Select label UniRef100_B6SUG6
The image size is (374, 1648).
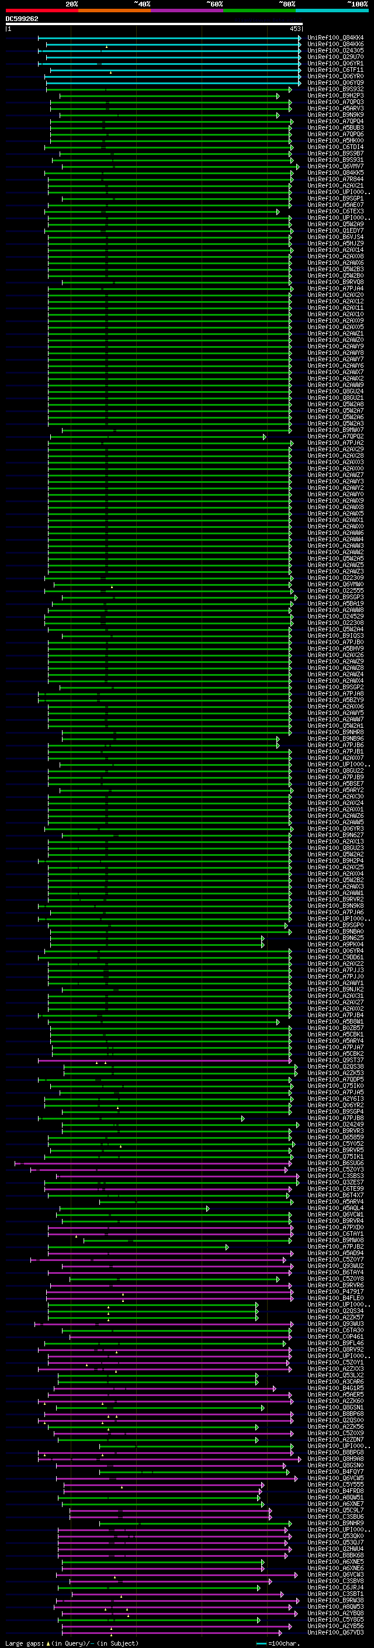tap(335, 1163)
